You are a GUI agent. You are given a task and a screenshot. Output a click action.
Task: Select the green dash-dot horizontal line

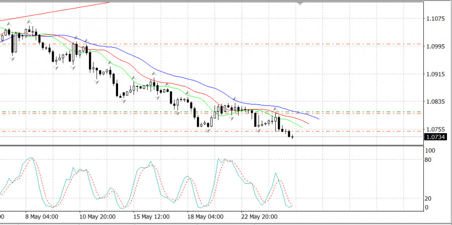point(352,111)
